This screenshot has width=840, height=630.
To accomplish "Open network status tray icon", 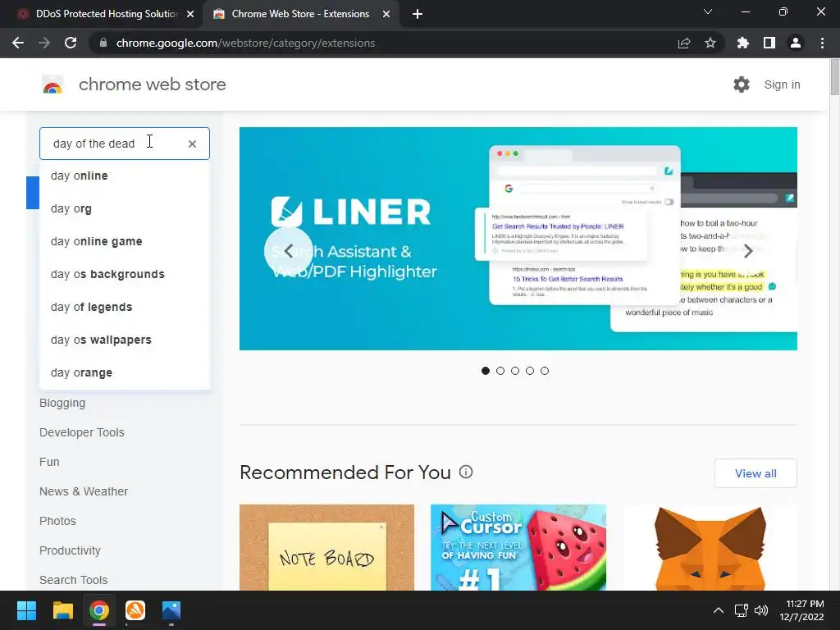I will 742,610.
